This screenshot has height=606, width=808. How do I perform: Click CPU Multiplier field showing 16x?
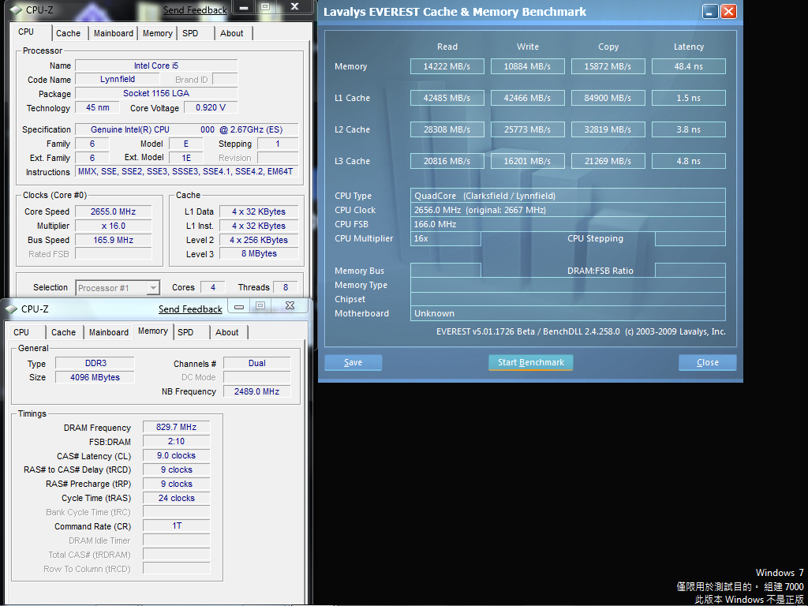(x=446, y=238)
